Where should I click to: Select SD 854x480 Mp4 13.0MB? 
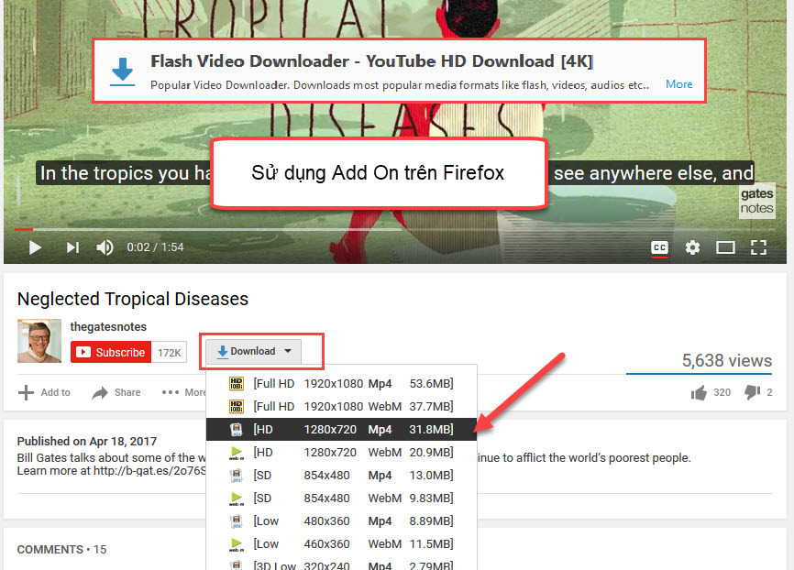[341, 476]
